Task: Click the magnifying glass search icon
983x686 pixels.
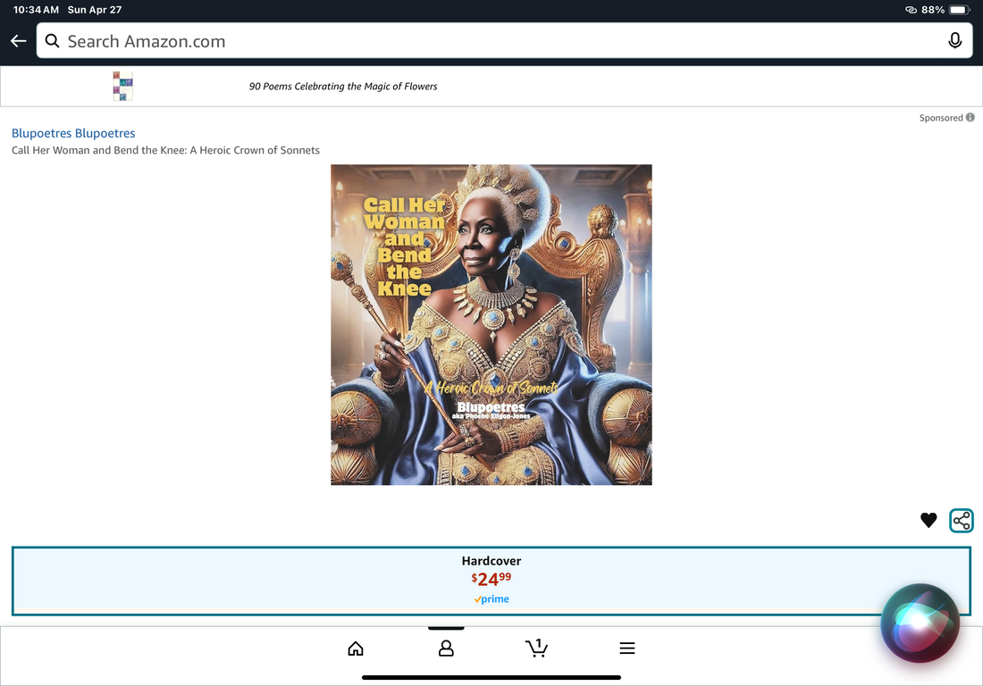Action: [x=53, y=41]
